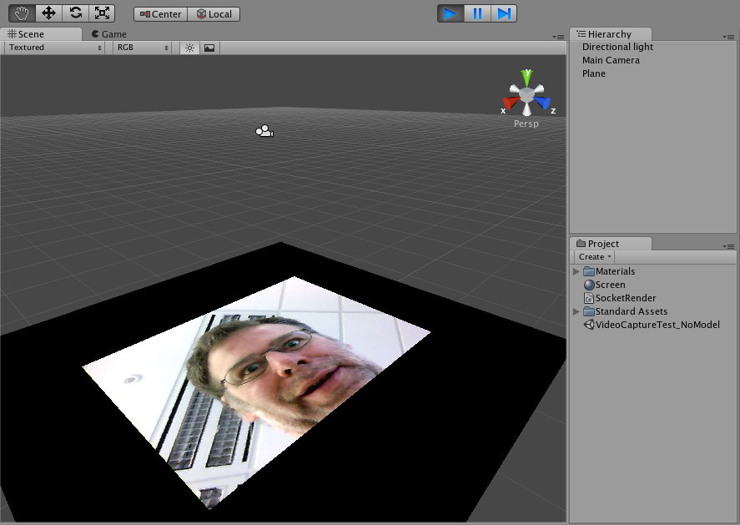Image resolution: width=740 pixels, height=525 pixels.
Task: Switch to the Game tab
Action: pyautogui.click(x=108, y=33)
